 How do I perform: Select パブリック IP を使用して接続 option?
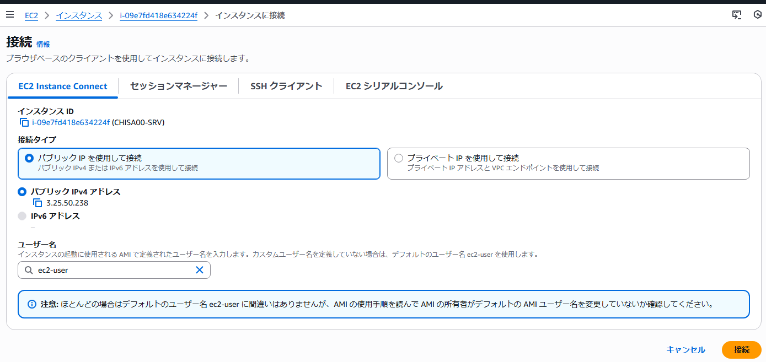(x=29, y=158)
